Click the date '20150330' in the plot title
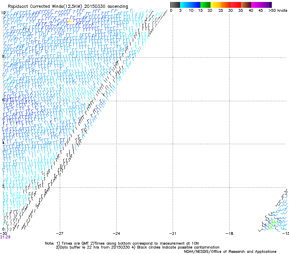The height and width of the screenshot is (254, 289). click(95, 7)
